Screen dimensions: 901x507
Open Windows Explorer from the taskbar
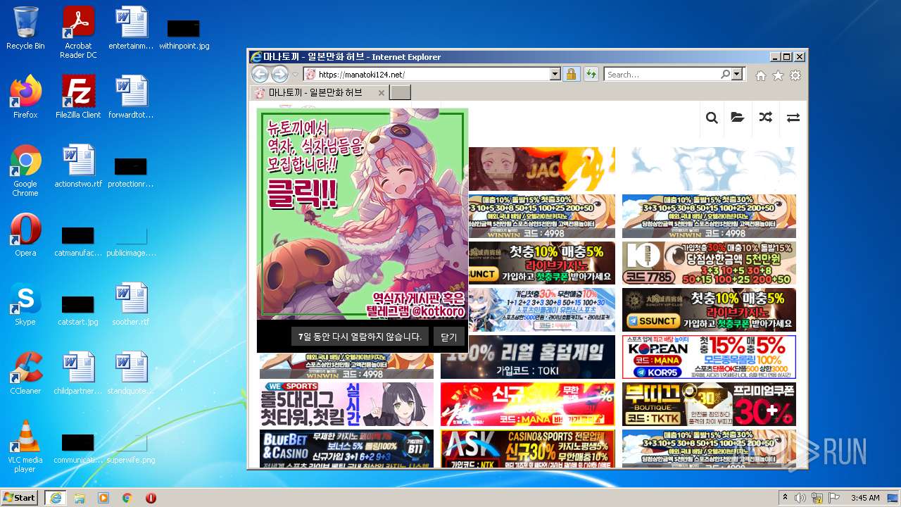click(x=80, y=498)
